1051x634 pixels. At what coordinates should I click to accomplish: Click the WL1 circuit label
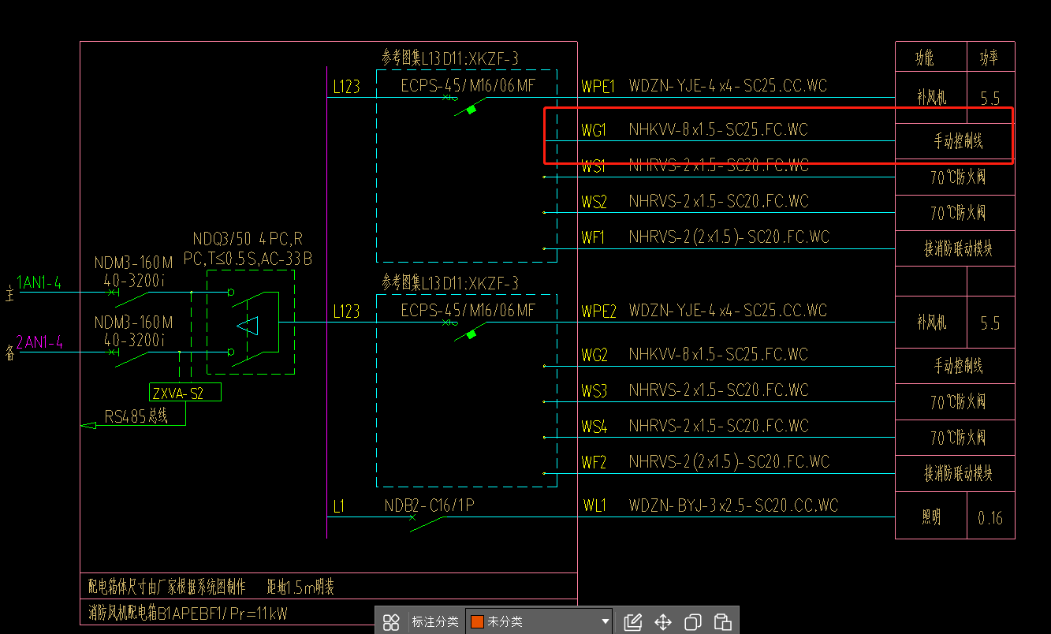pyautogui.click(x=594, y=506)
